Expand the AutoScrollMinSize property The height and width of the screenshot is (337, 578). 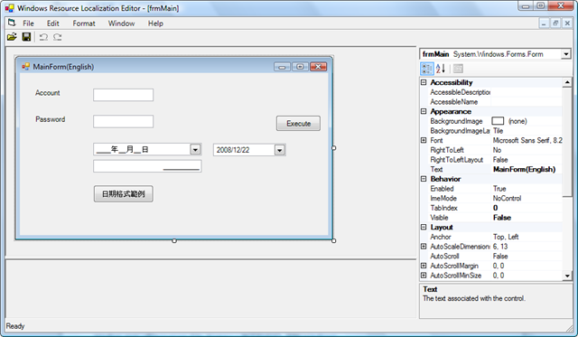click(424, 275)
